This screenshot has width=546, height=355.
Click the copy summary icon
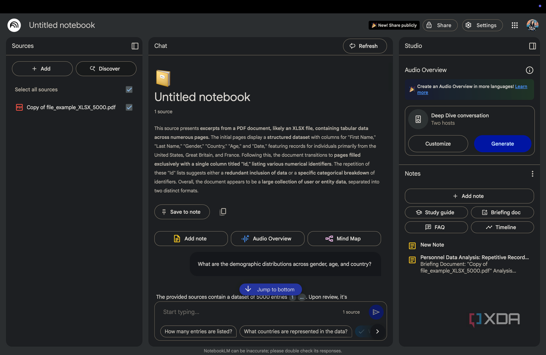(x=223, y=212)
